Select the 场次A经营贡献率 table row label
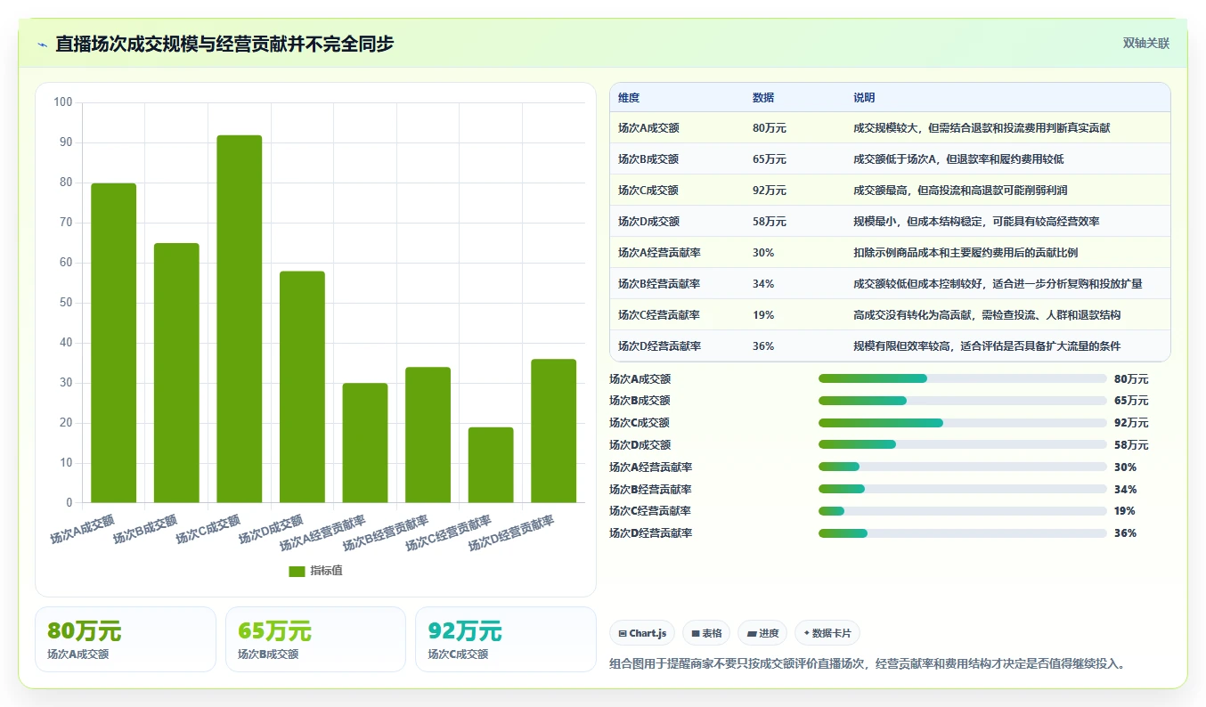The image size is (1206, 707). click(x=659, y=253)
